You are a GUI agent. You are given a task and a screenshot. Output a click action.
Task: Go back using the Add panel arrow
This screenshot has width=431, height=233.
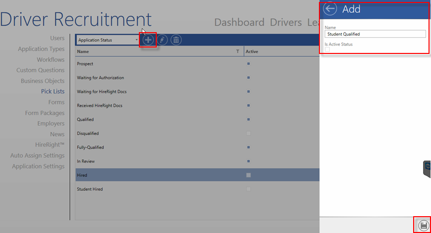(x=330, y=9)
